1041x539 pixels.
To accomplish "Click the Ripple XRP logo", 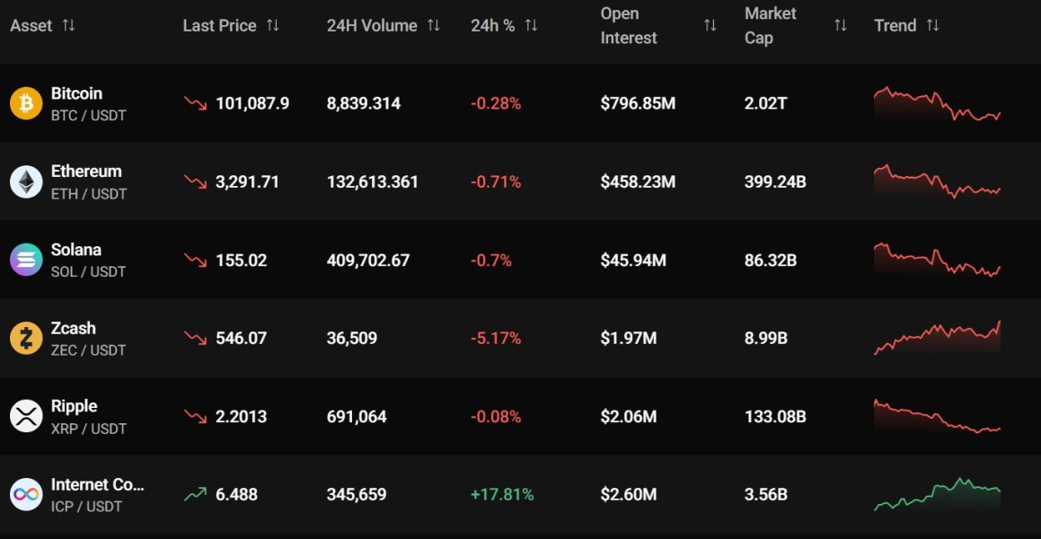I will tap(26, 416).
